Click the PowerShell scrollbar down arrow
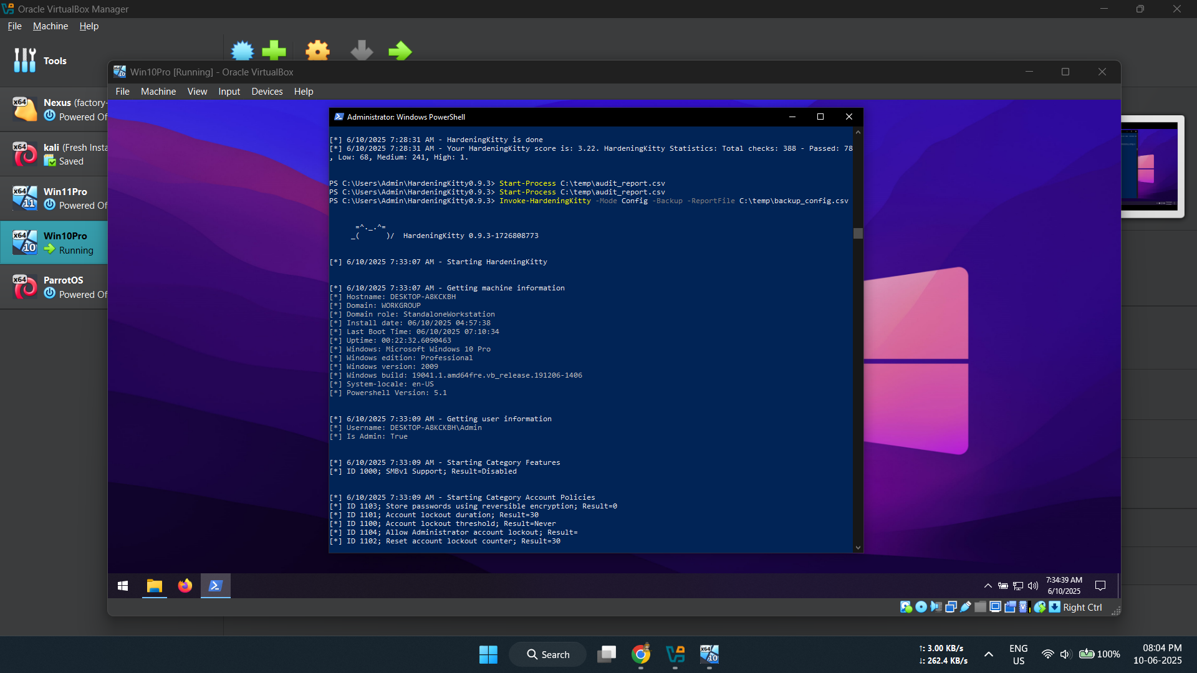1197x673 pixels. pos(858,548)
